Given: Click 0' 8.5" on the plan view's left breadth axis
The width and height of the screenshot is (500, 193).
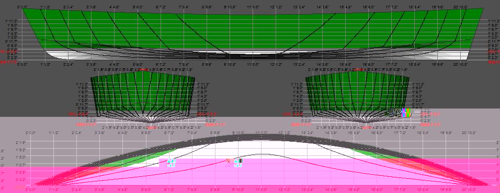Looking at the screenshot, I should pos(20,172).
